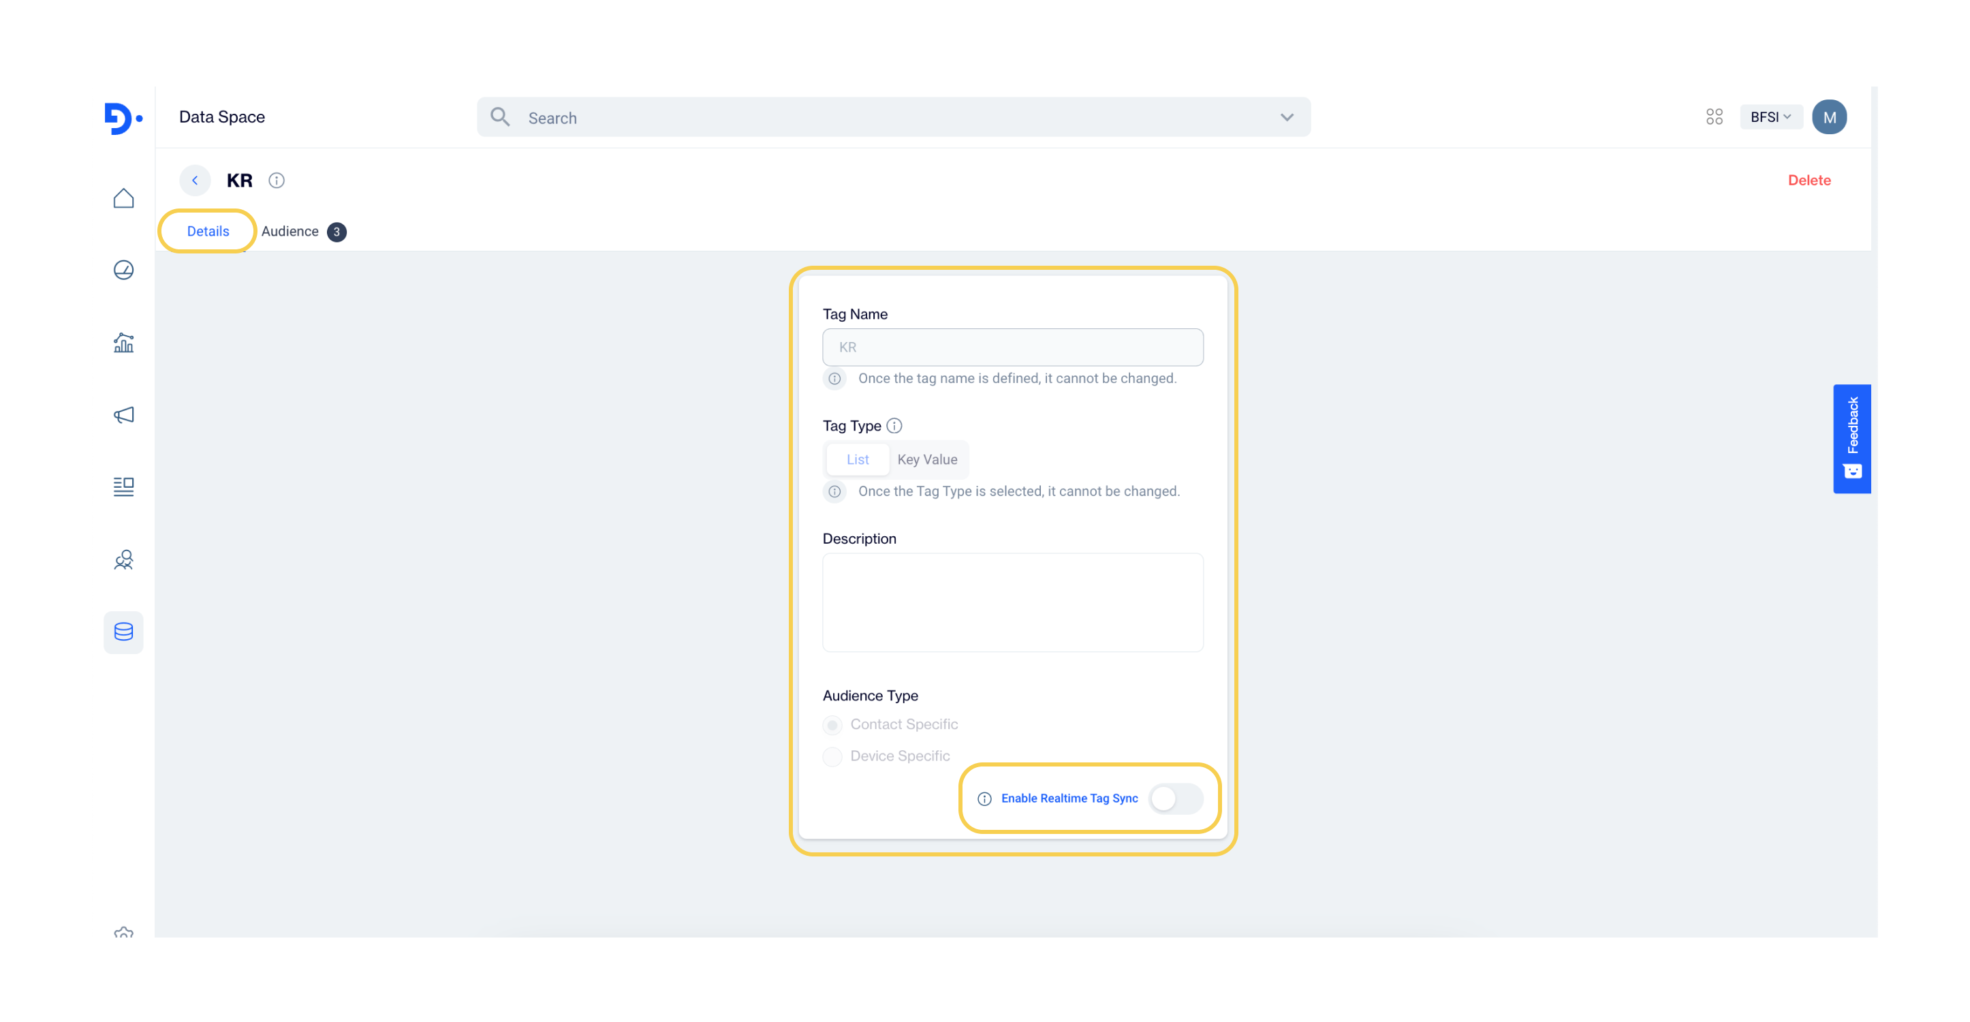The width and height of the screenshot is (1970, 1022).
Task: Open the analytics chart sidebar icon
Action: click(123, 343)
